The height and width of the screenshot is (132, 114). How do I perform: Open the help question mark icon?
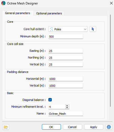(109, 127)
